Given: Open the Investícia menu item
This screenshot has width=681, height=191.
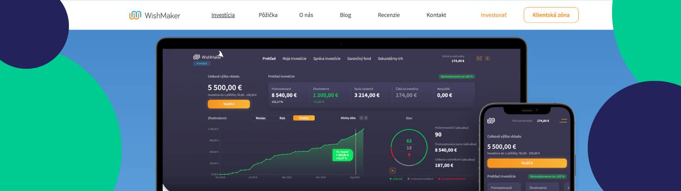Looking at the screenshot, I should tap(223, 15).
